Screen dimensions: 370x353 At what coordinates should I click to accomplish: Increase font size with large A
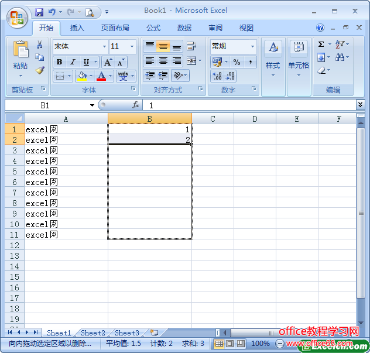108,62
